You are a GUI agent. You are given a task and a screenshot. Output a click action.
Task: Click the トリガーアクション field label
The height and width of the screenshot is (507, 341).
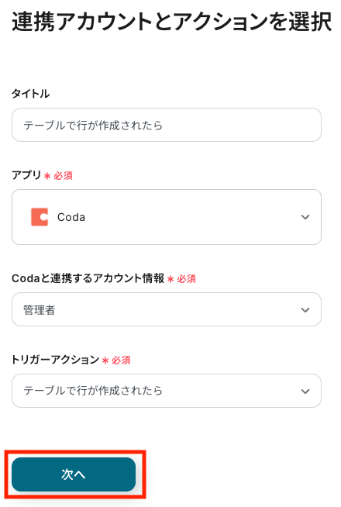coord(55,360)
